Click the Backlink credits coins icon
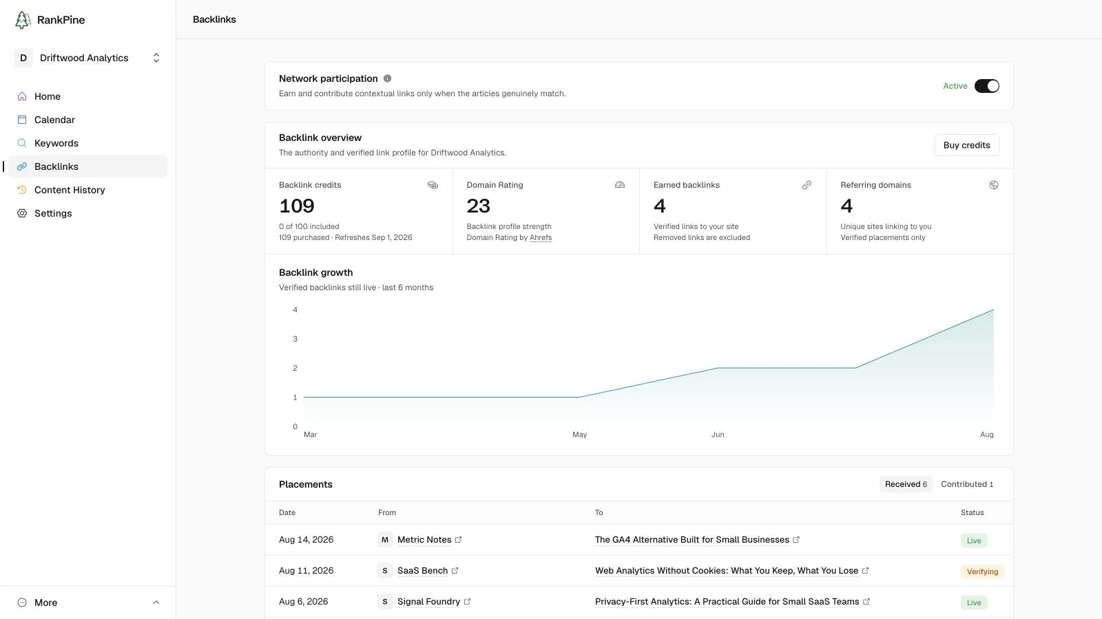This screenshot has width=1102, height=619. (433, 185)
